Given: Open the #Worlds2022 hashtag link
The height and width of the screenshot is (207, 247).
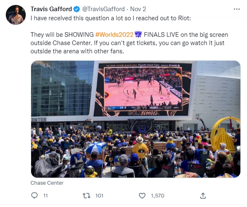Looking at the screenshot, I should pyautogui.click(x=114, y=34).
